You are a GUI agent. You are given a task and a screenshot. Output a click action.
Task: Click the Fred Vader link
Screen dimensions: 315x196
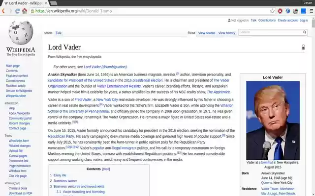point(83,99)
